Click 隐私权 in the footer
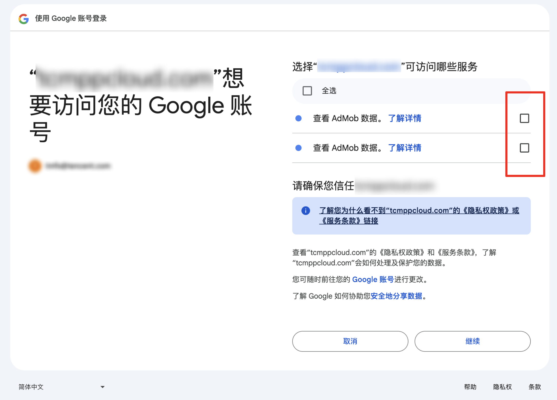 (x=502, y=387)
